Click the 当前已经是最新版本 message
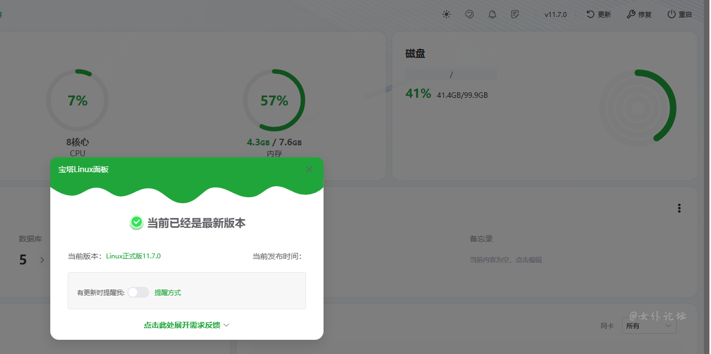 click(x=196, y=223)
